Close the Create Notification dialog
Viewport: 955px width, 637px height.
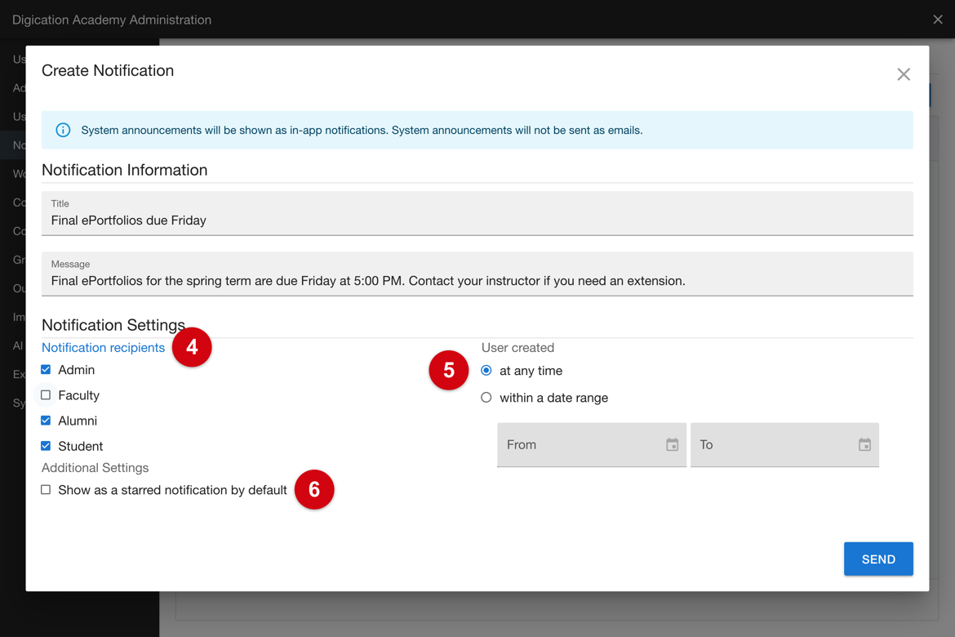(904, 74)
